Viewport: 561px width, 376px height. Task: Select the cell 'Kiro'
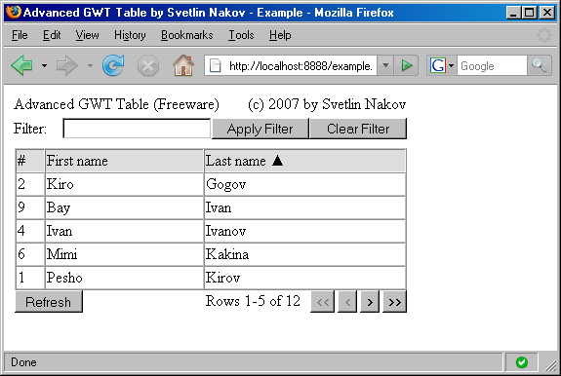[x=124, y=184]
